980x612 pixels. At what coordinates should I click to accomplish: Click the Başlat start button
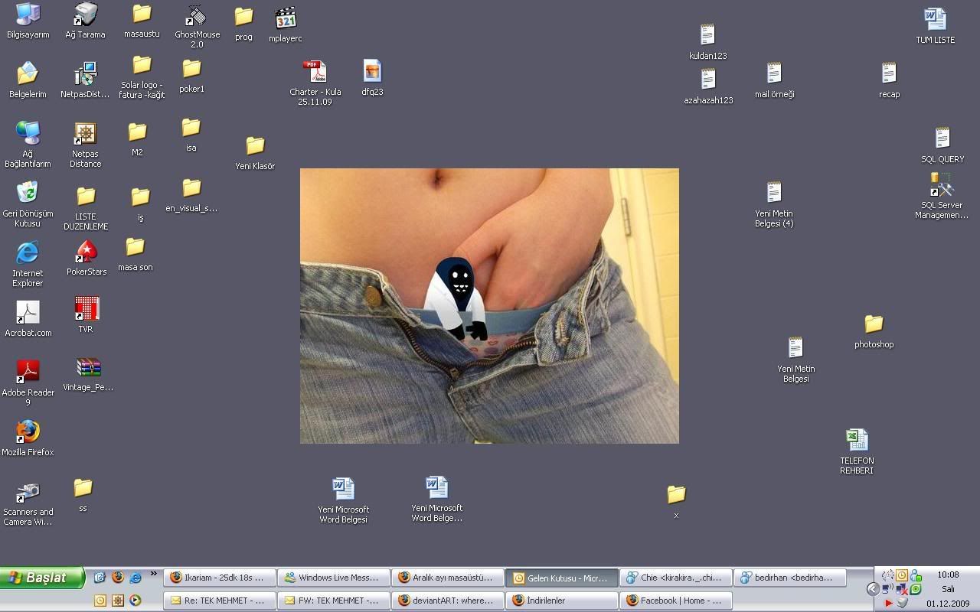41,578
